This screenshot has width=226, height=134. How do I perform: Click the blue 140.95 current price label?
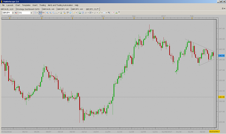click(221, 56)
